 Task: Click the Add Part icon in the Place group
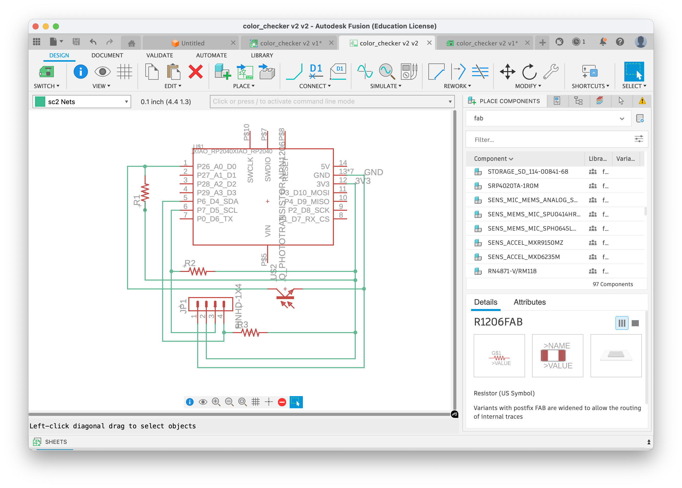click(223, 72)
